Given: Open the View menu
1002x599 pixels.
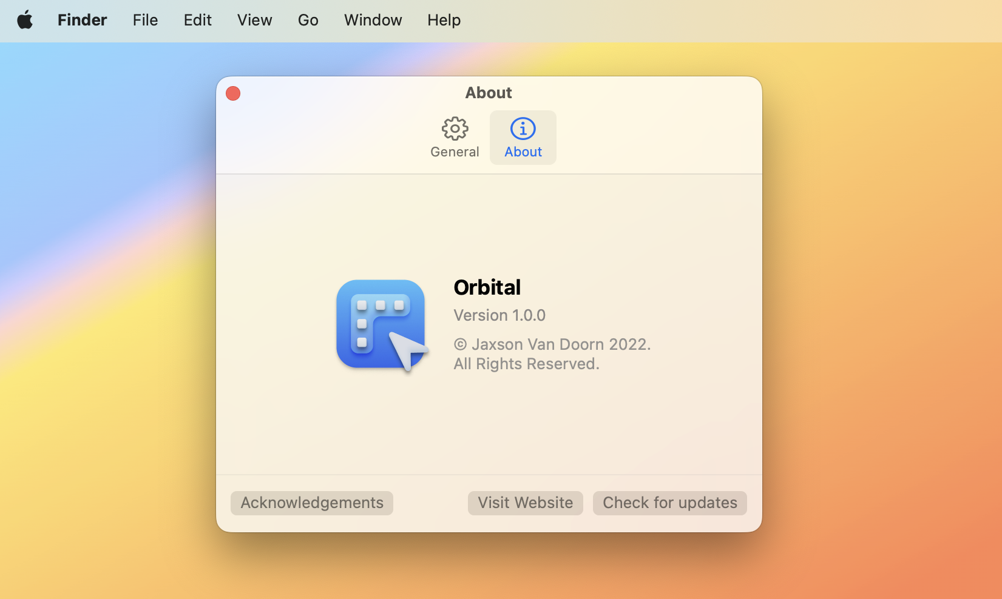Looking at the screenshot, I should click(x=254, y=20).
